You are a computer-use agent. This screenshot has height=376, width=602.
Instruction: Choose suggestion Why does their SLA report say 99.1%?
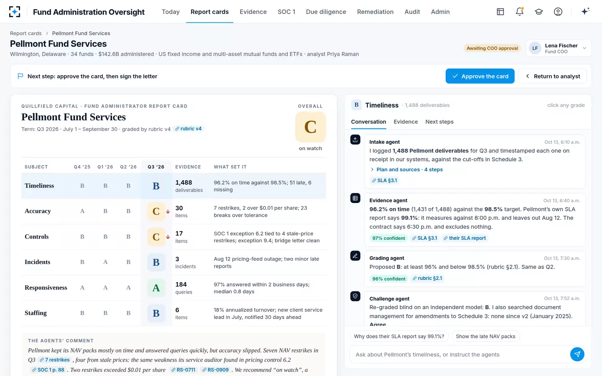pos(399,336)
